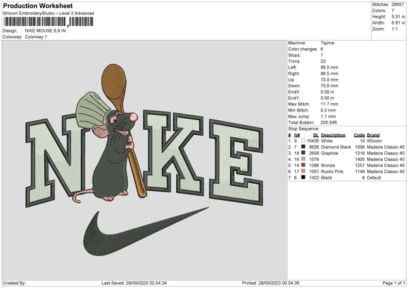
Task: Click the Zoom value 1:1
Action: (394, 29)
